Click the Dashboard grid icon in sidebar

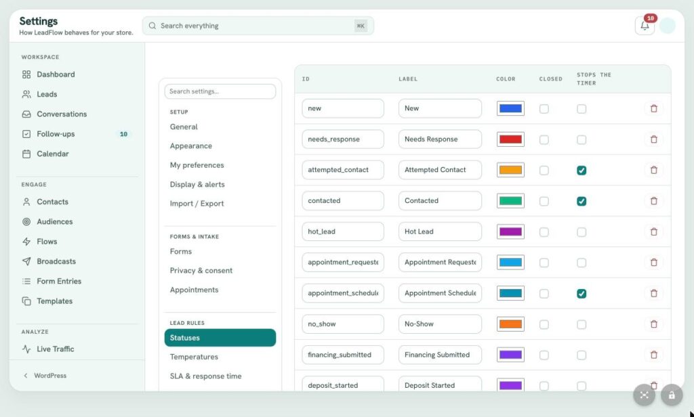[26, 74]
